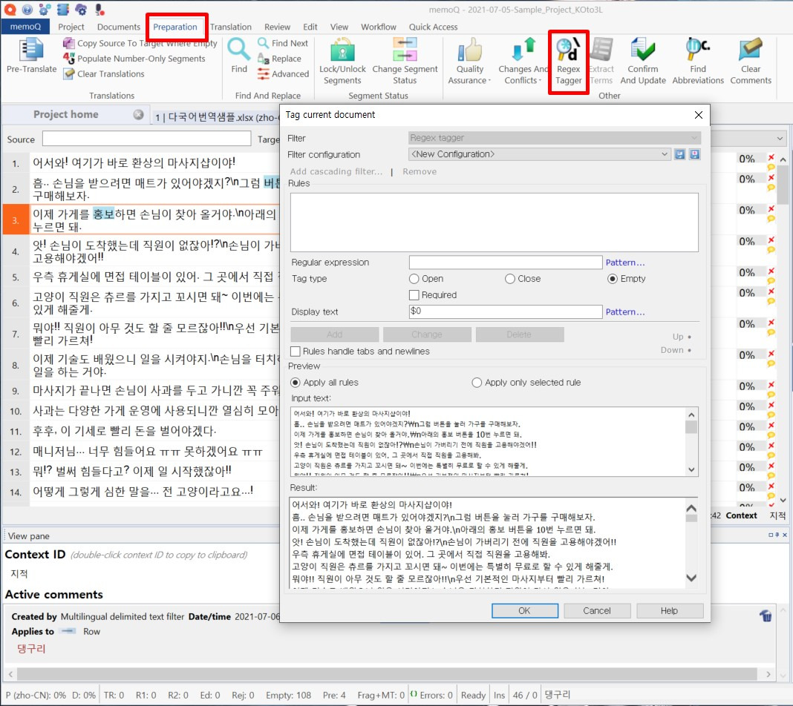Viewport: 793px width, 706px height.
Task: Click the second save icon beside Filter configuration
Action: (695, 154)
